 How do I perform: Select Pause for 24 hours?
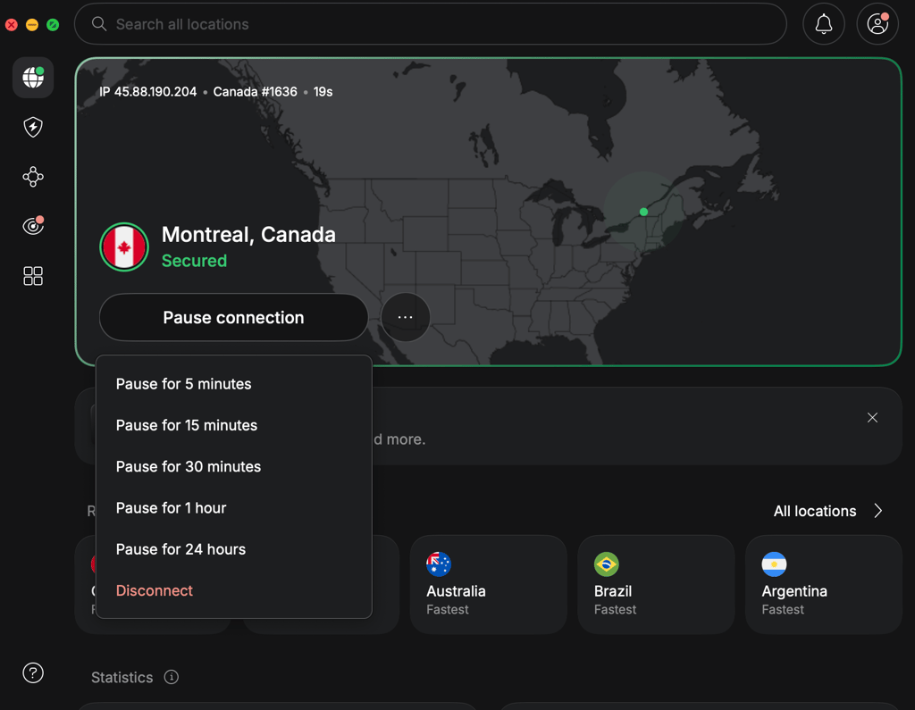(233, 549)
